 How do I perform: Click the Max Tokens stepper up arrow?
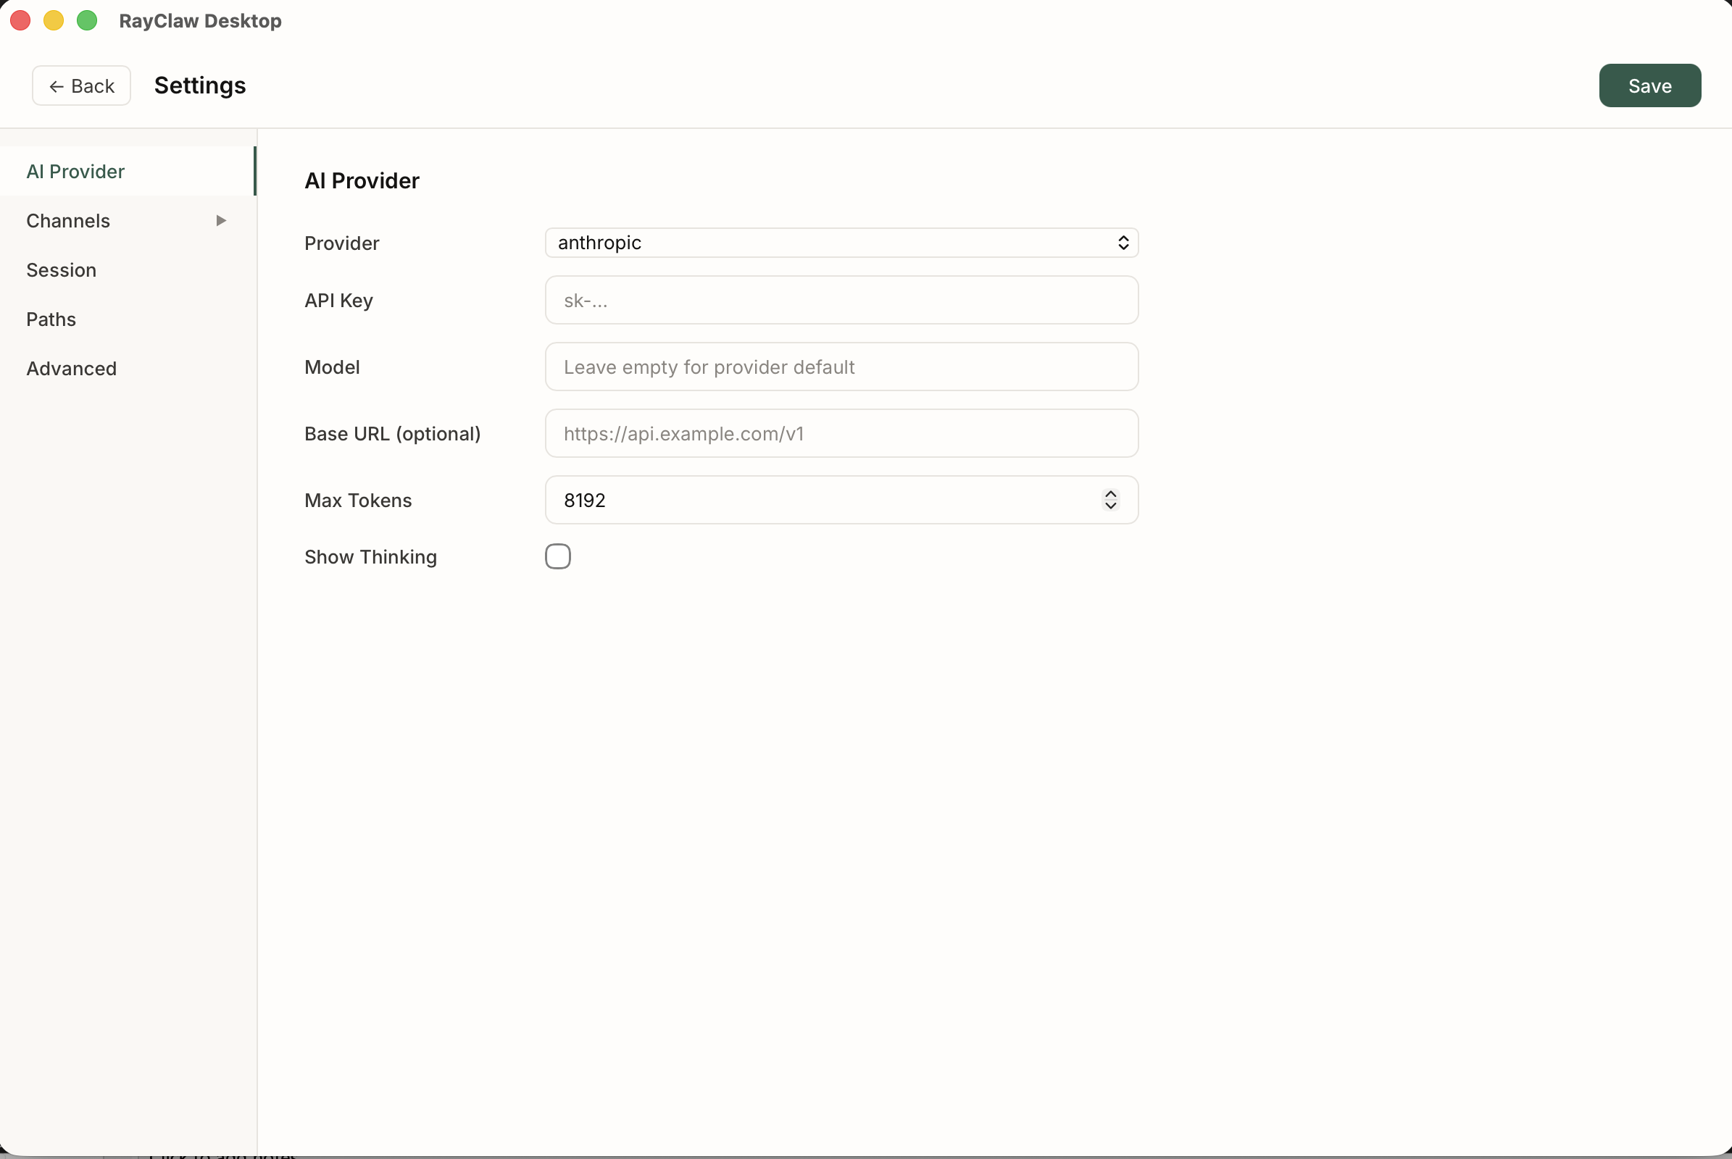click(x=1110, y=494)
